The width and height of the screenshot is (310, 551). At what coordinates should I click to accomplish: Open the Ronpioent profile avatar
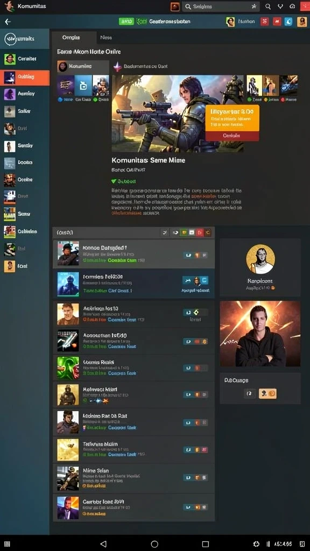coord(260,259)
